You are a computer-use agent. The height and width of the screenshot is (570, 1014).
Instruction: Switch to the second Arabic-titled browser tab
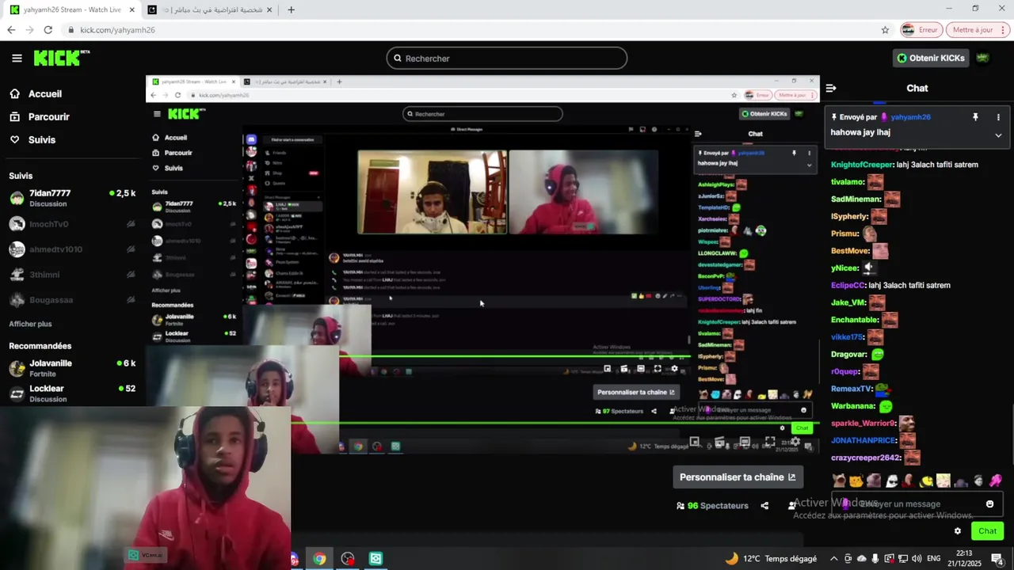pos(210,9)
